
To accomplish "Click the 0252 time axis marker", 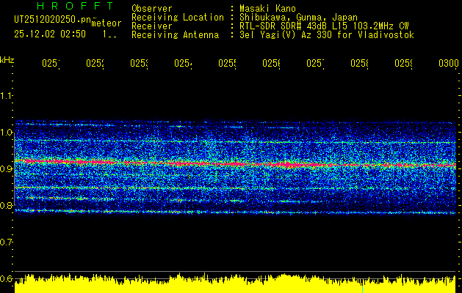I will click(x=95, y=63).
